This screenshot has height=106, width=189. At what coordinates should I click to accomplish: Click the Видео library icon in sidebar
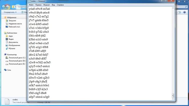[7, 39]
